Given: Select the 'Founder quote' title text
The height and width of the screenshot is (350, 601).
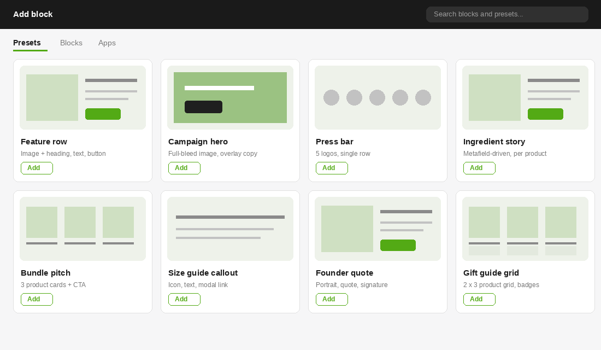Looking at the screenshot, I should pyautogui.click(x=345, y=273).
